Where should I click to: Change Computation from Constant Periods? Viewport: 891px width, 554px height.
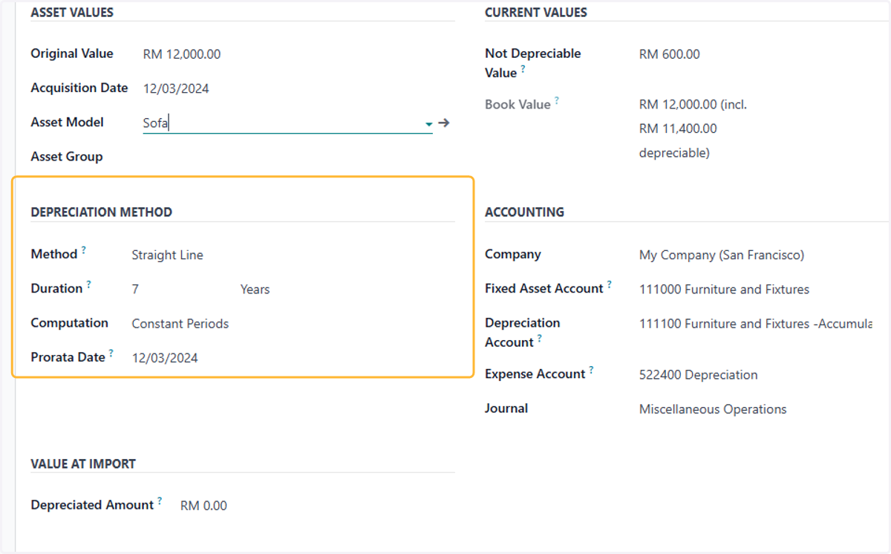tap(180, 324)
